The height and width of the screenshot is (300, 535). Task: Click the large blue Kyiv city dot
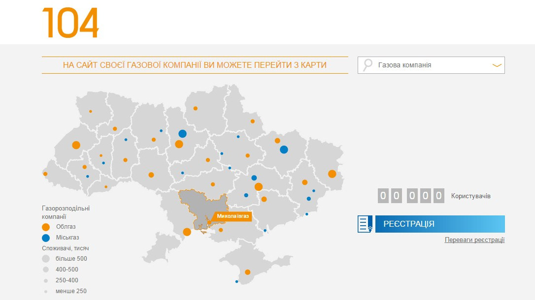point(182,133)
